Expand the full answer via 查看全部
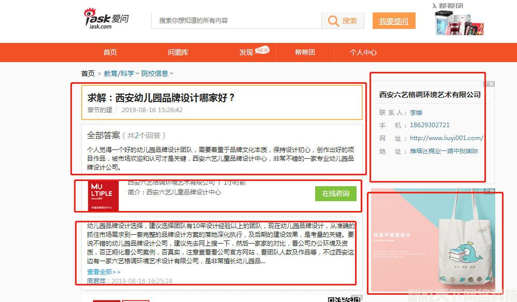This screenshot has width=517, height=302. pos(103,272)
